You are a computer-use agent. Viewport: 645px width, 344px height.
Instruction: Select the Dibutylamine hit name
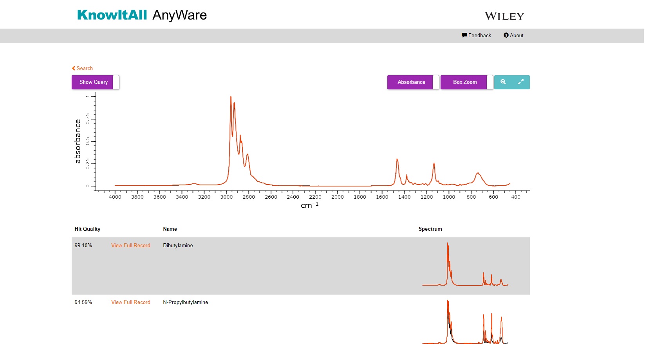pos(178,245)
